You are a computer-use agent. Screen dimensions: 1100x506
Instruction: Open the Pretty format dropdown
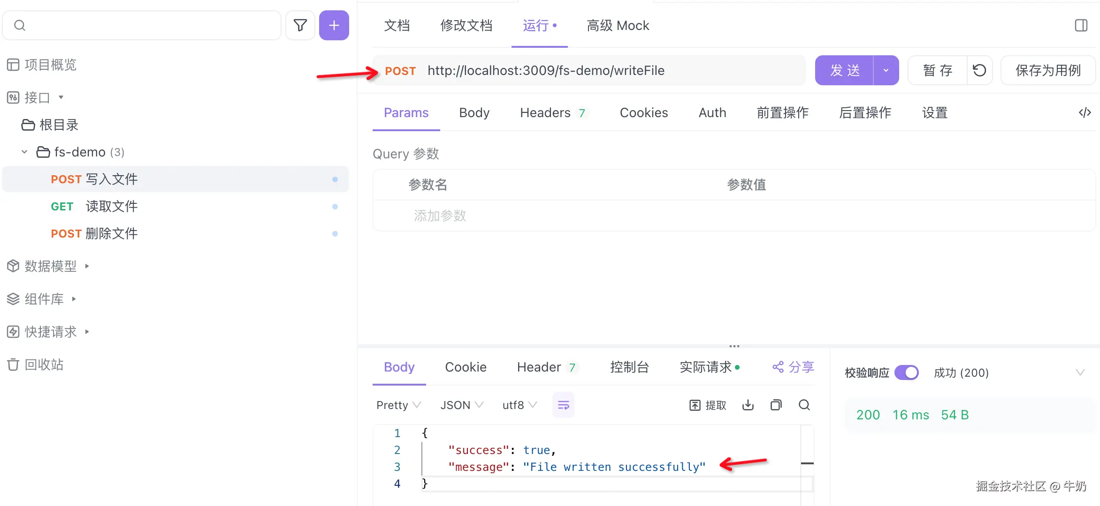pos(398,405)
